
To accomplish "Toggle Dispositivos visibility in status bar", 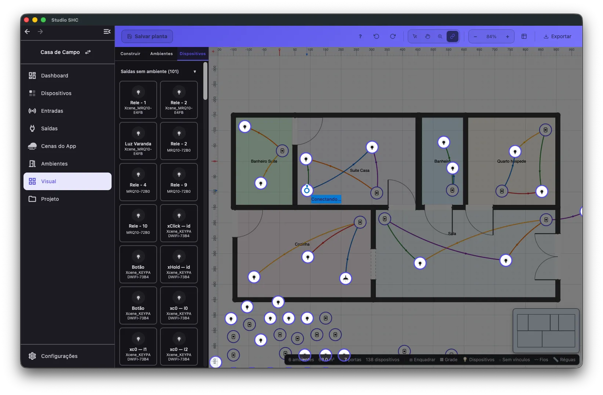I will (x=479, y=360).
